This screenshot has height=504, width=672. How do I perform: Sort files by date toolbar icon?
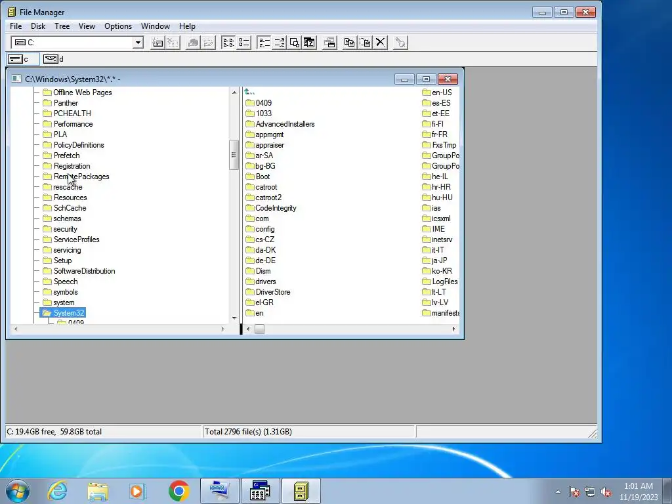(x=310, y=43)
